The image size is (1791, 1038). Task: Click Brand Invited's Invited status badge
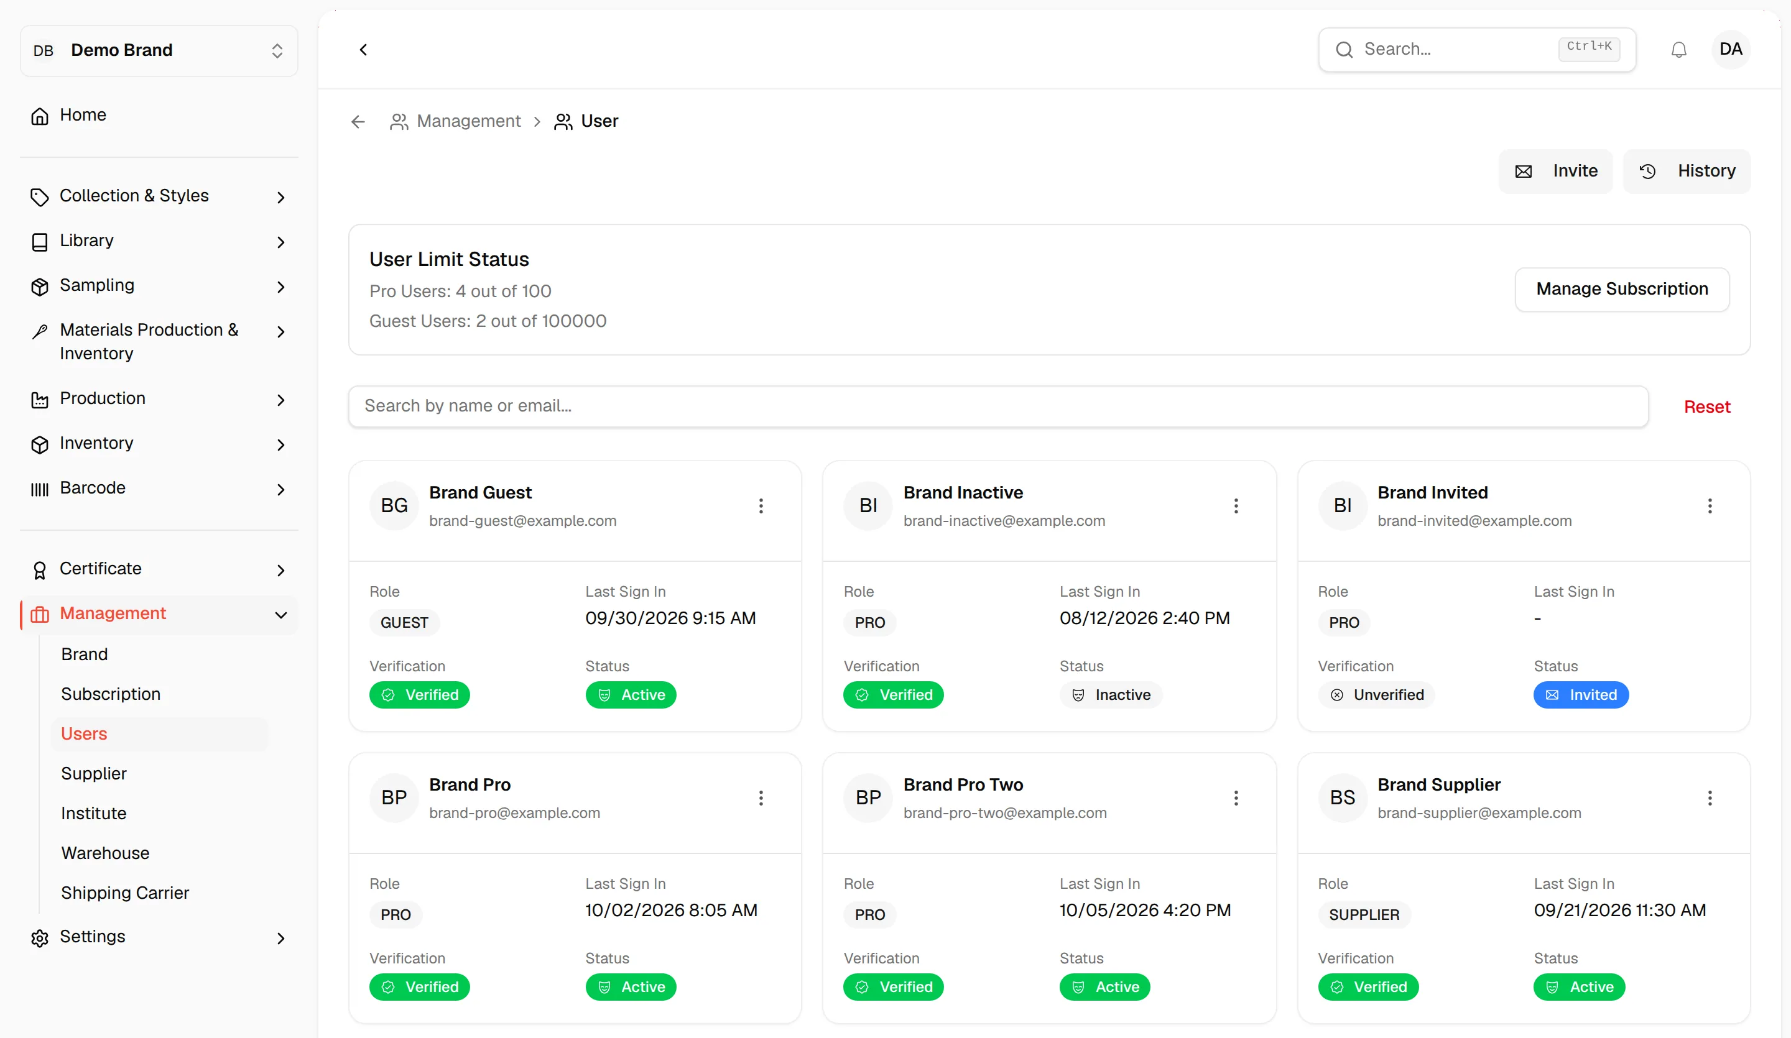click(x=1581, y=694)
